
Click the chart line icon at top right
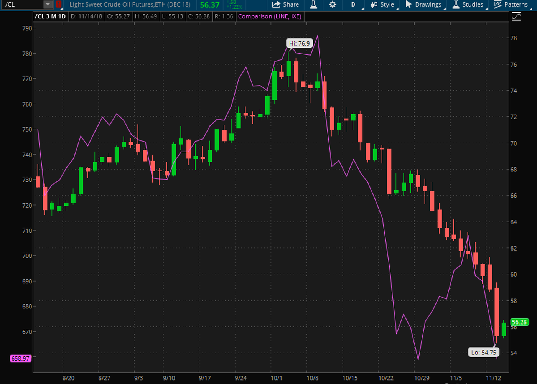[516, 16]
